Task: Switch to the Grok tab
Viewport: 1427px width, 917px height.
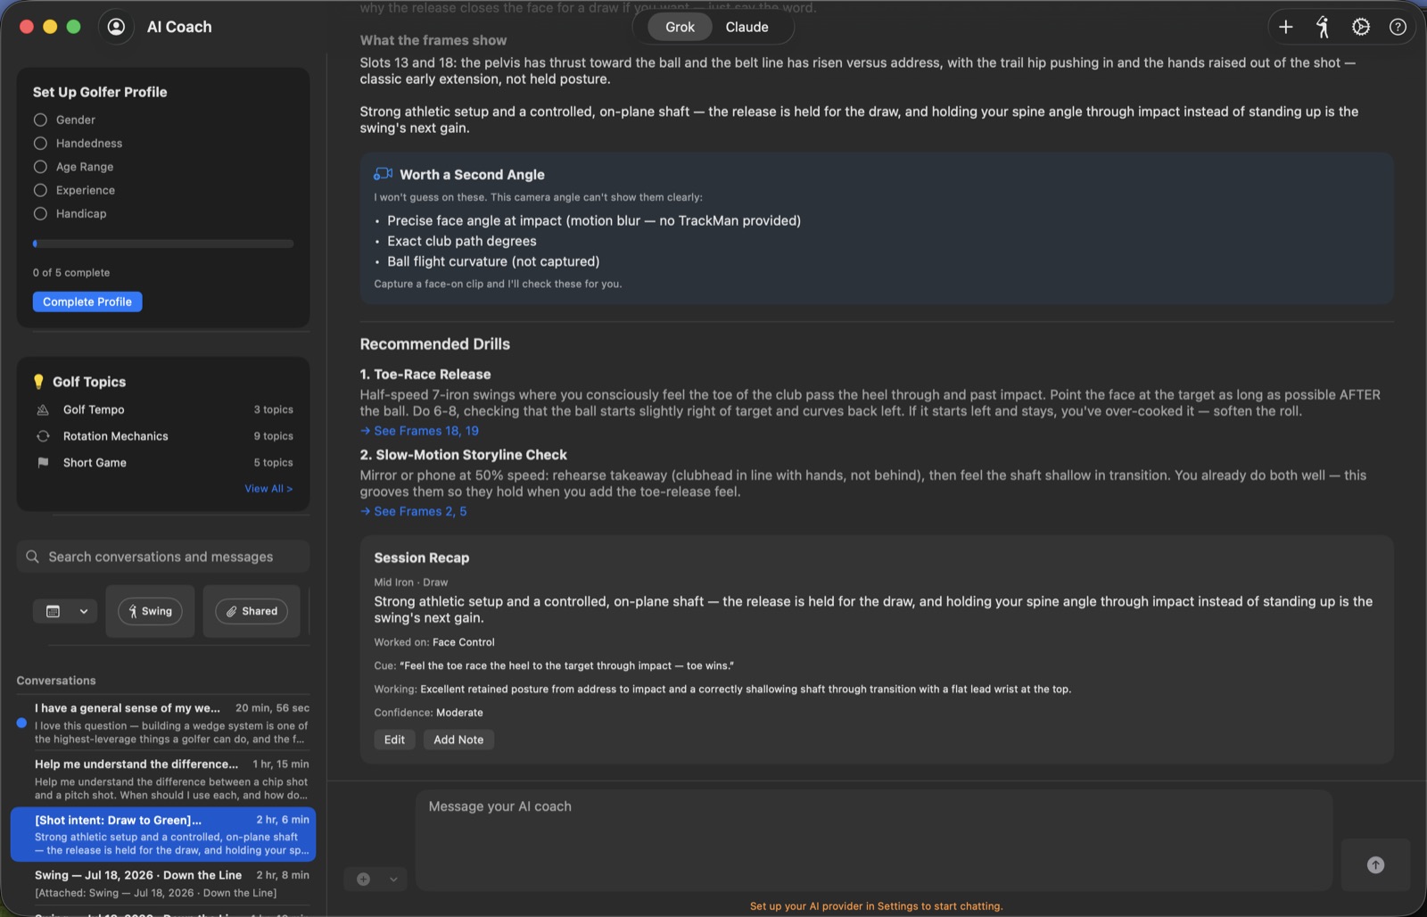Action: 680,27
